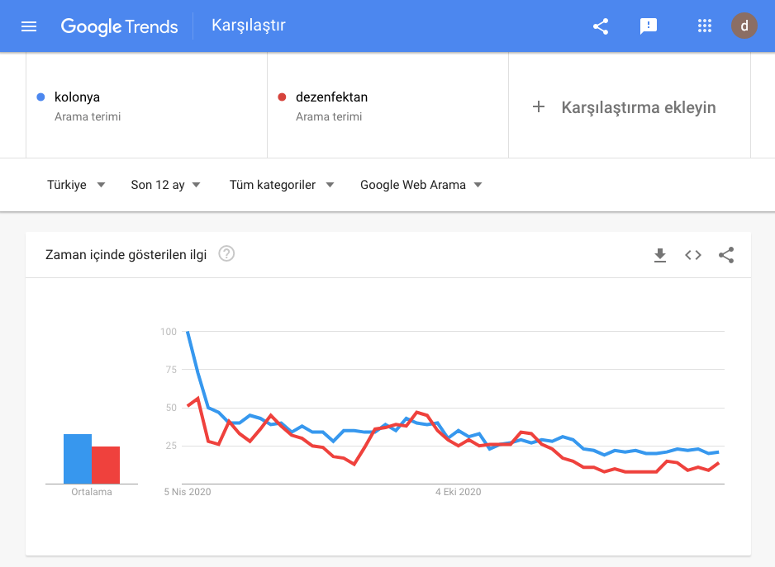Open the hamburger main menu

29,26
